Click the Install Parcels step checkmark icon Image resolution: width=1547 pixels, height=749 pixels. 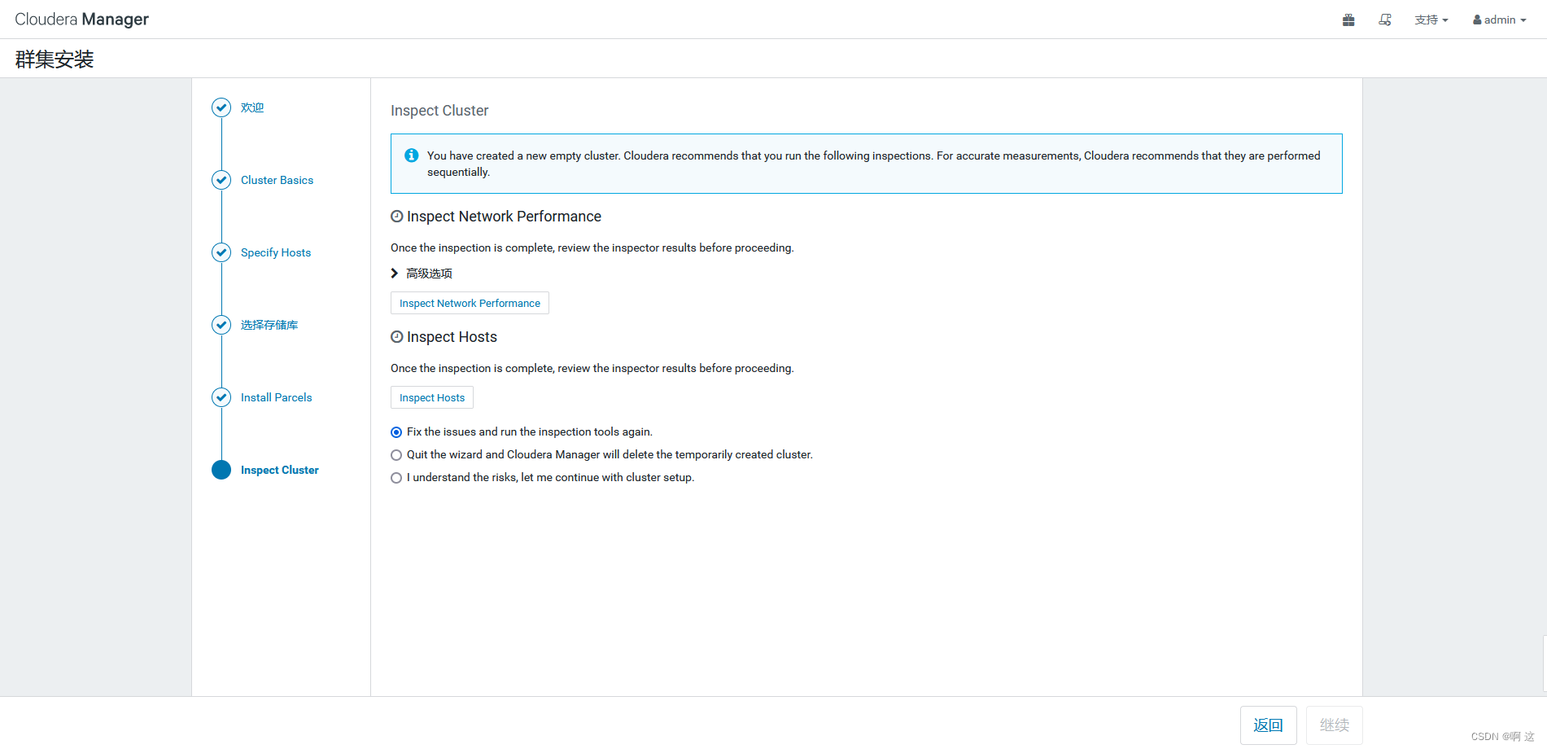tap(221, 397)
